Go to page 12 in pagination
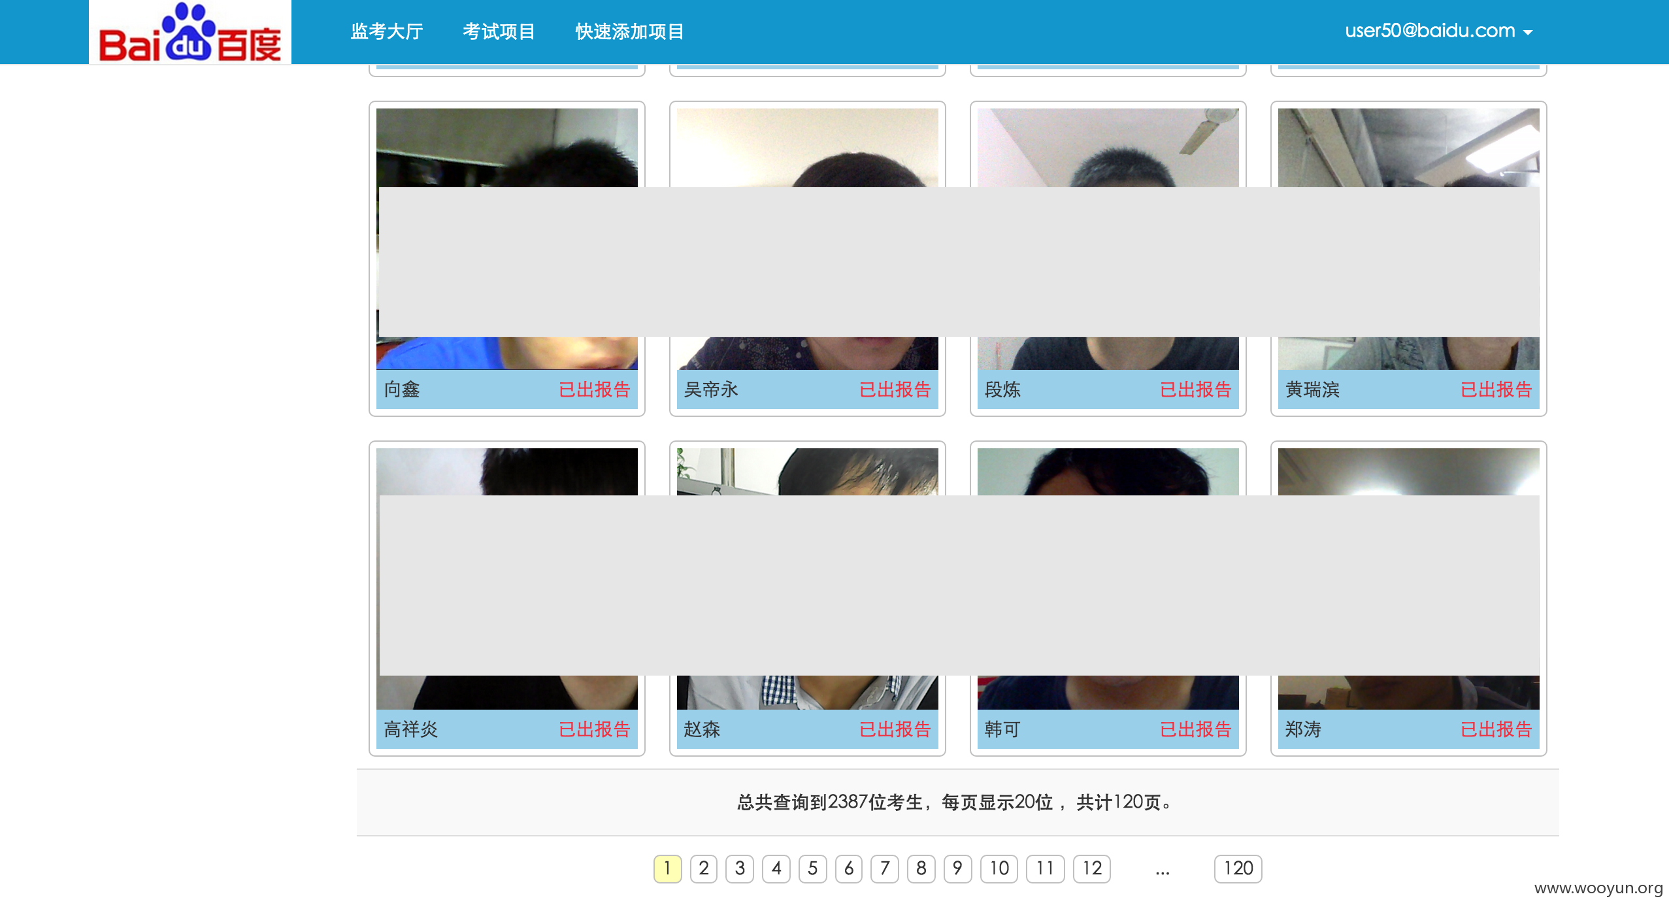Viewport: 1669px width, 907px height. click(1092, 868)
